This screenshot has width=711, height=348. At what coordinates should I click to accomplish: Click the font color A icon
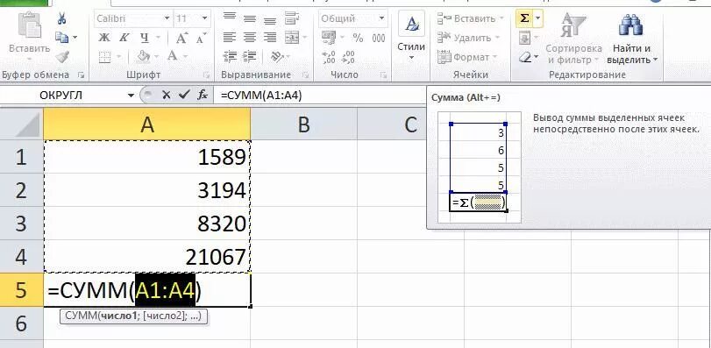[173, 57]
